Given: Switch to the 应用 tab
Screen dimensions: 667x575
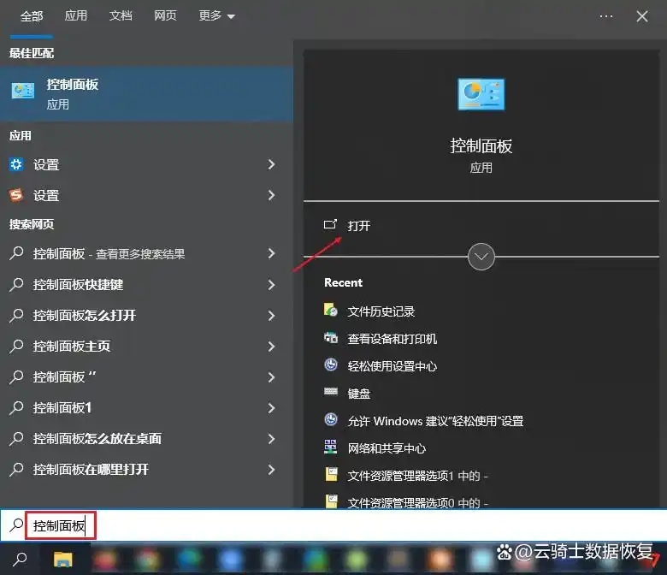Looking at the screenshot, I should 76,16.
